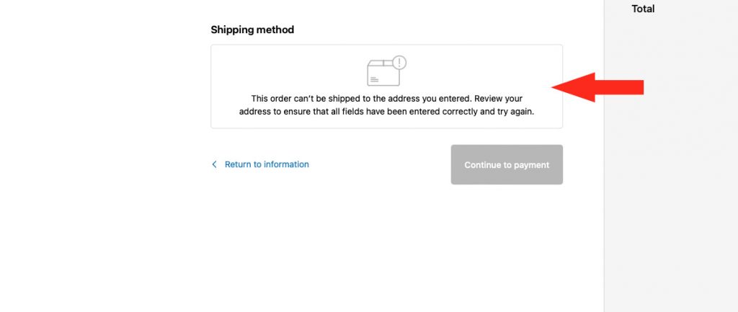Click the label lines on package icon

click(374, 79)
